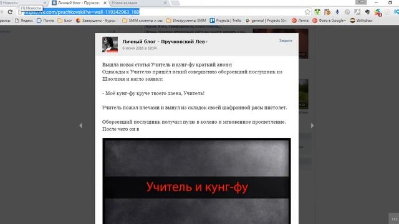Open the Инструменты SMM bookmarks folder
The width and height of the screenshot is (399, 224).
click(x=186, y=21)
